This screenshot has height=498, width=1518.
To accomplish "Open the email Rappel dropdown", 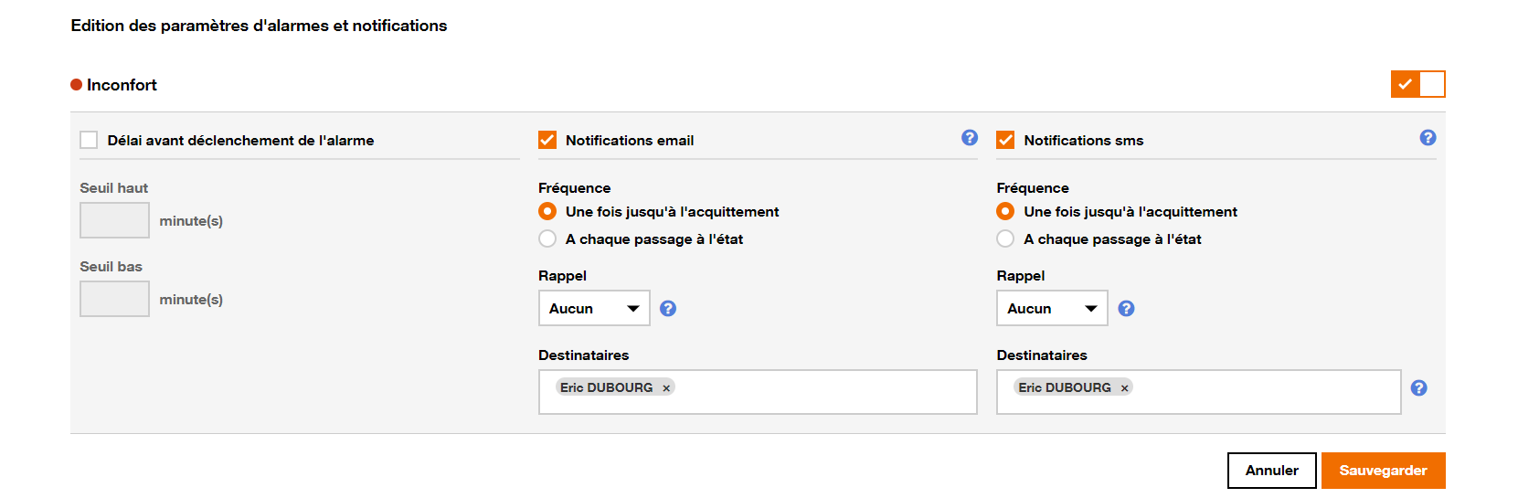I will pyautogui.click(x=594, y=309).
